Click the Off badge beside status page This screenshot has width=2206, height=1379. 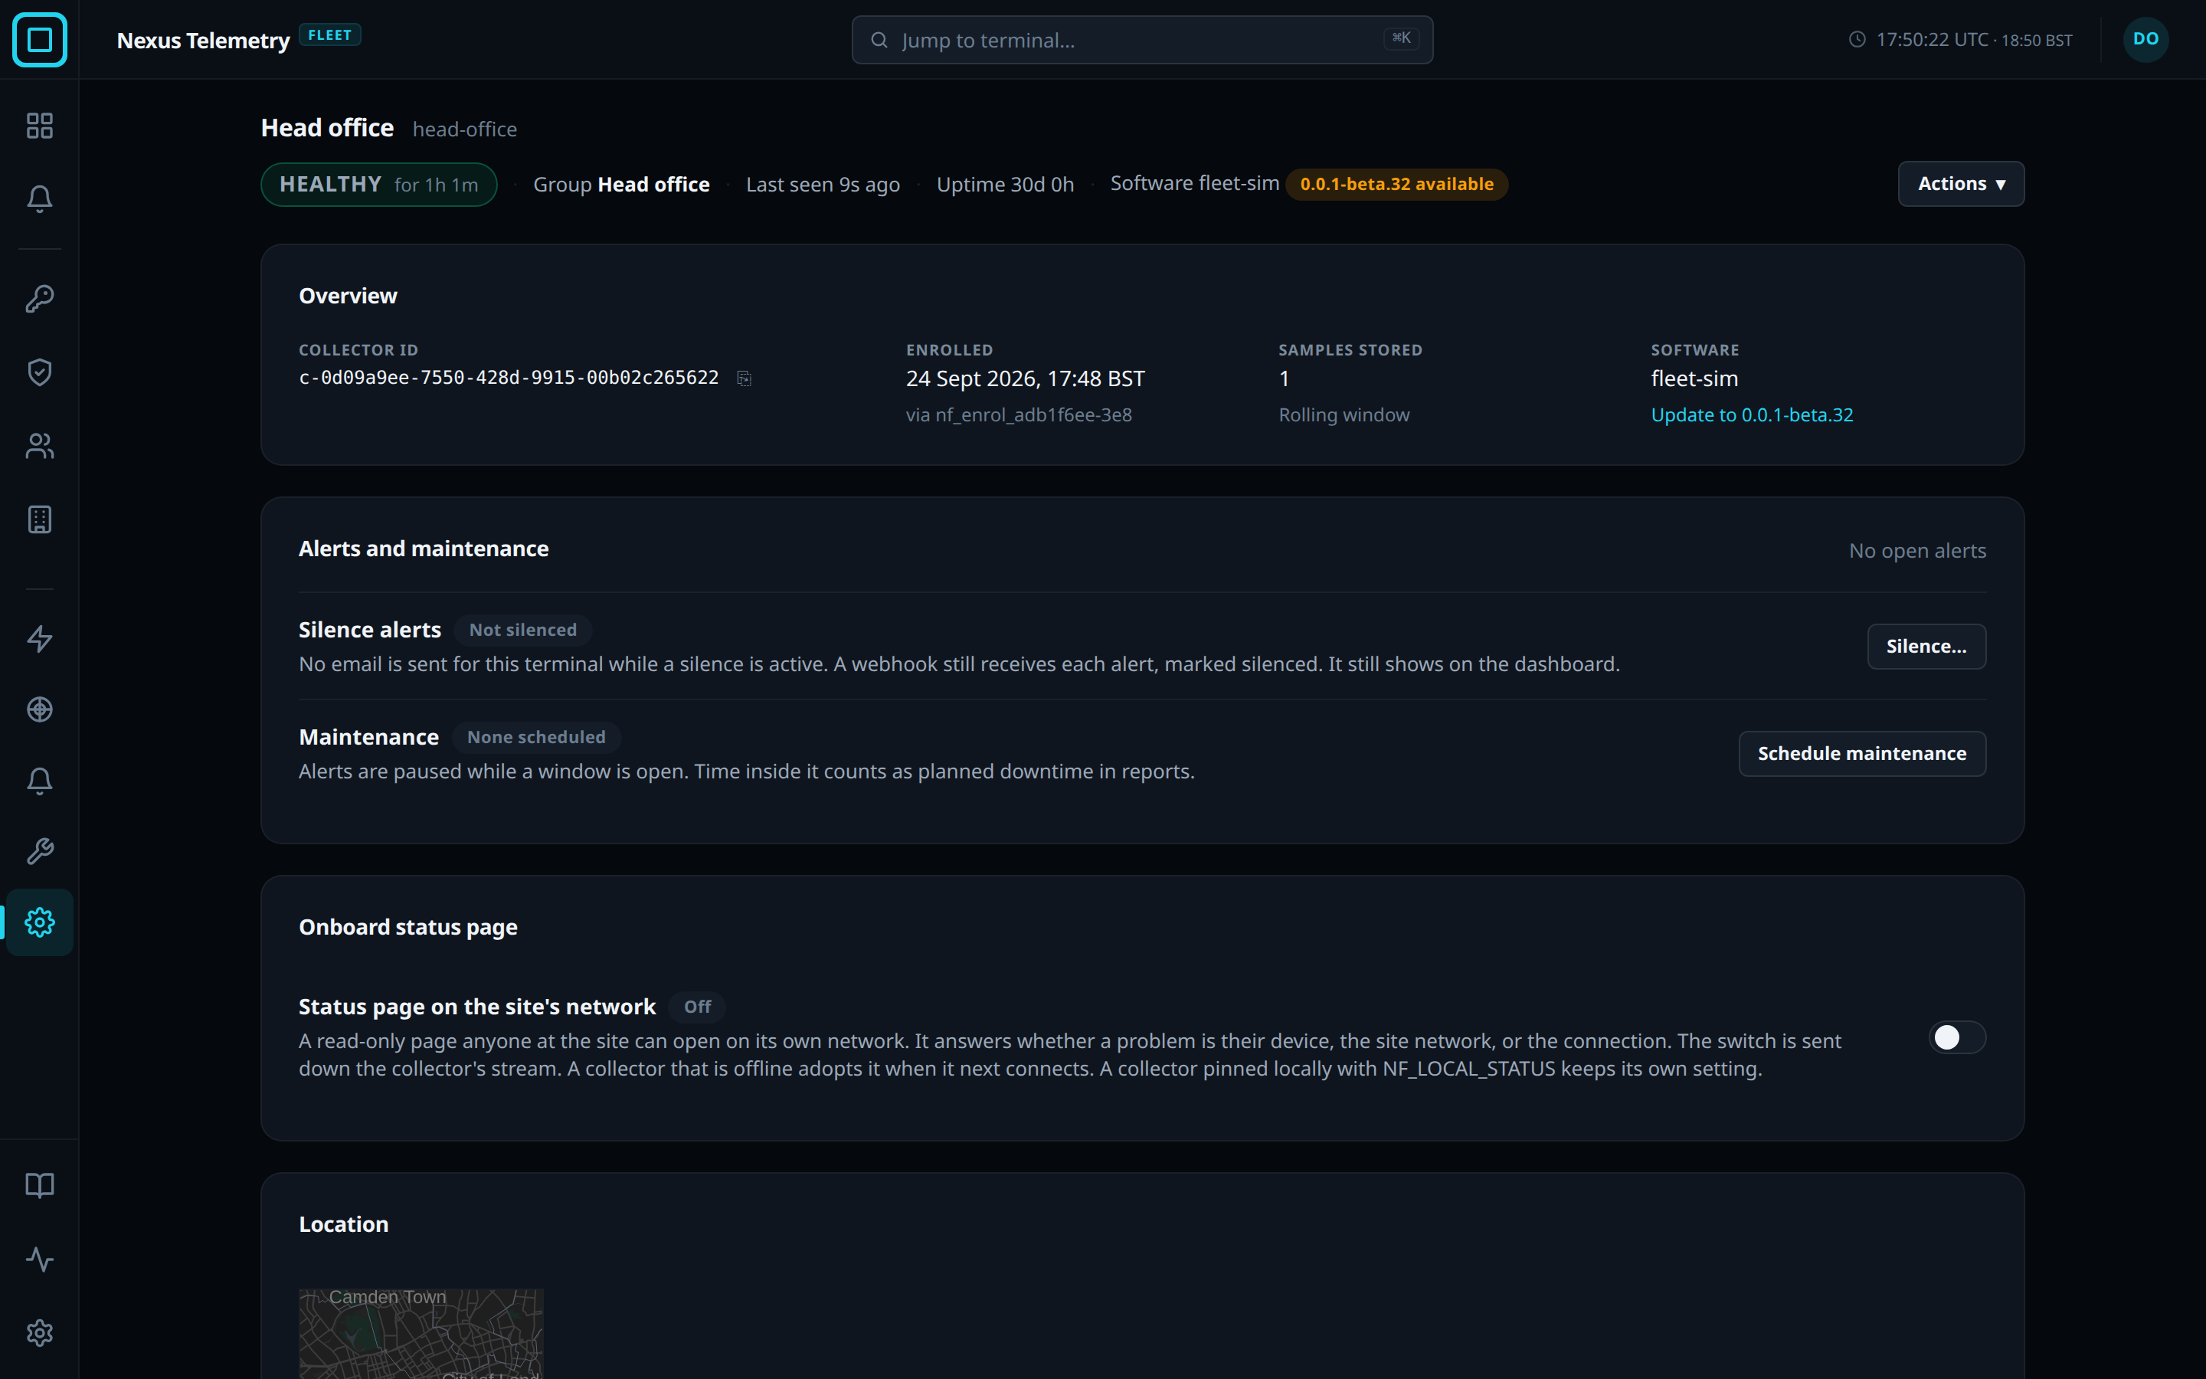(x=697, y=1007)
